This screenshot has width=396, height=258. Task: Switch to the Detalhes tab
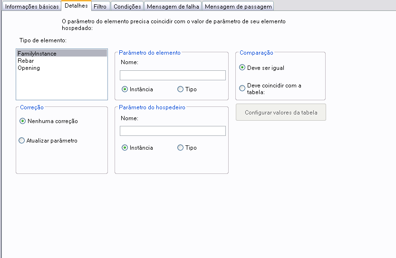pos(76,6)
